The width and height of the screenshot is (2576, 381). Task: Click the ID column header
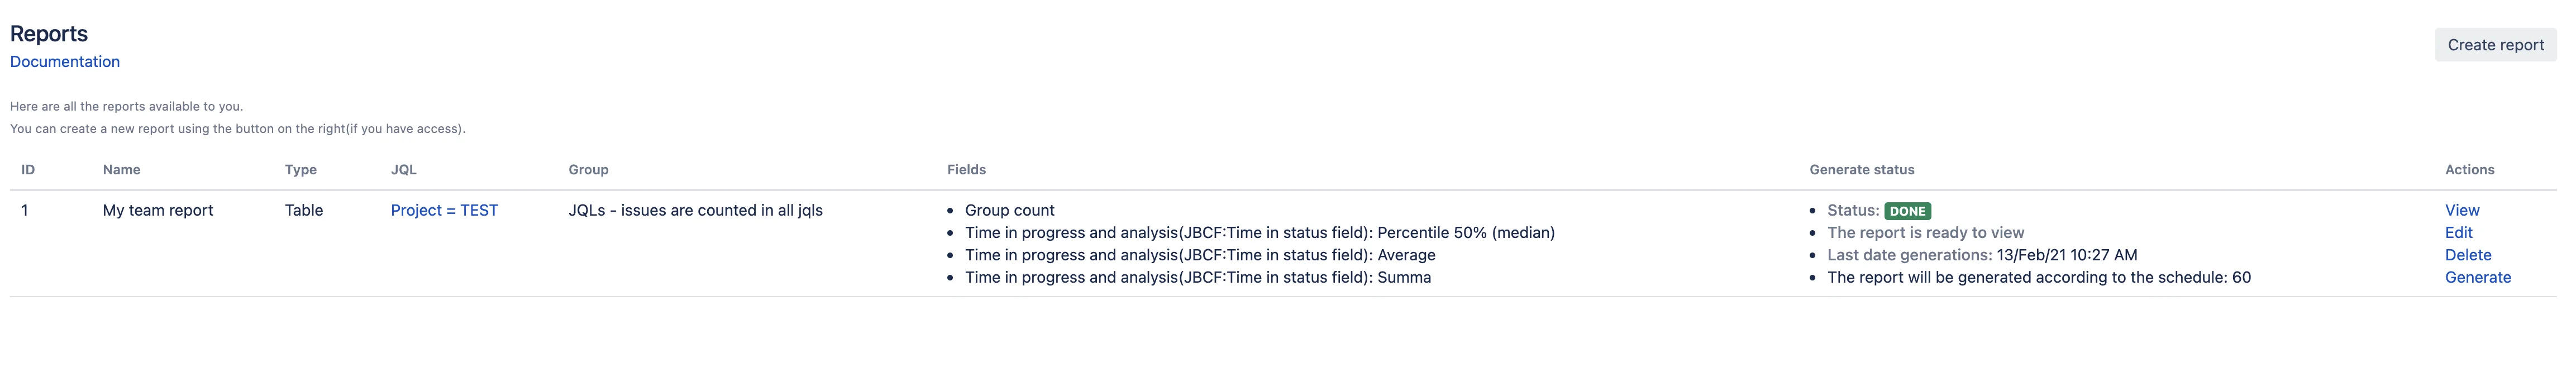point(28,170)
